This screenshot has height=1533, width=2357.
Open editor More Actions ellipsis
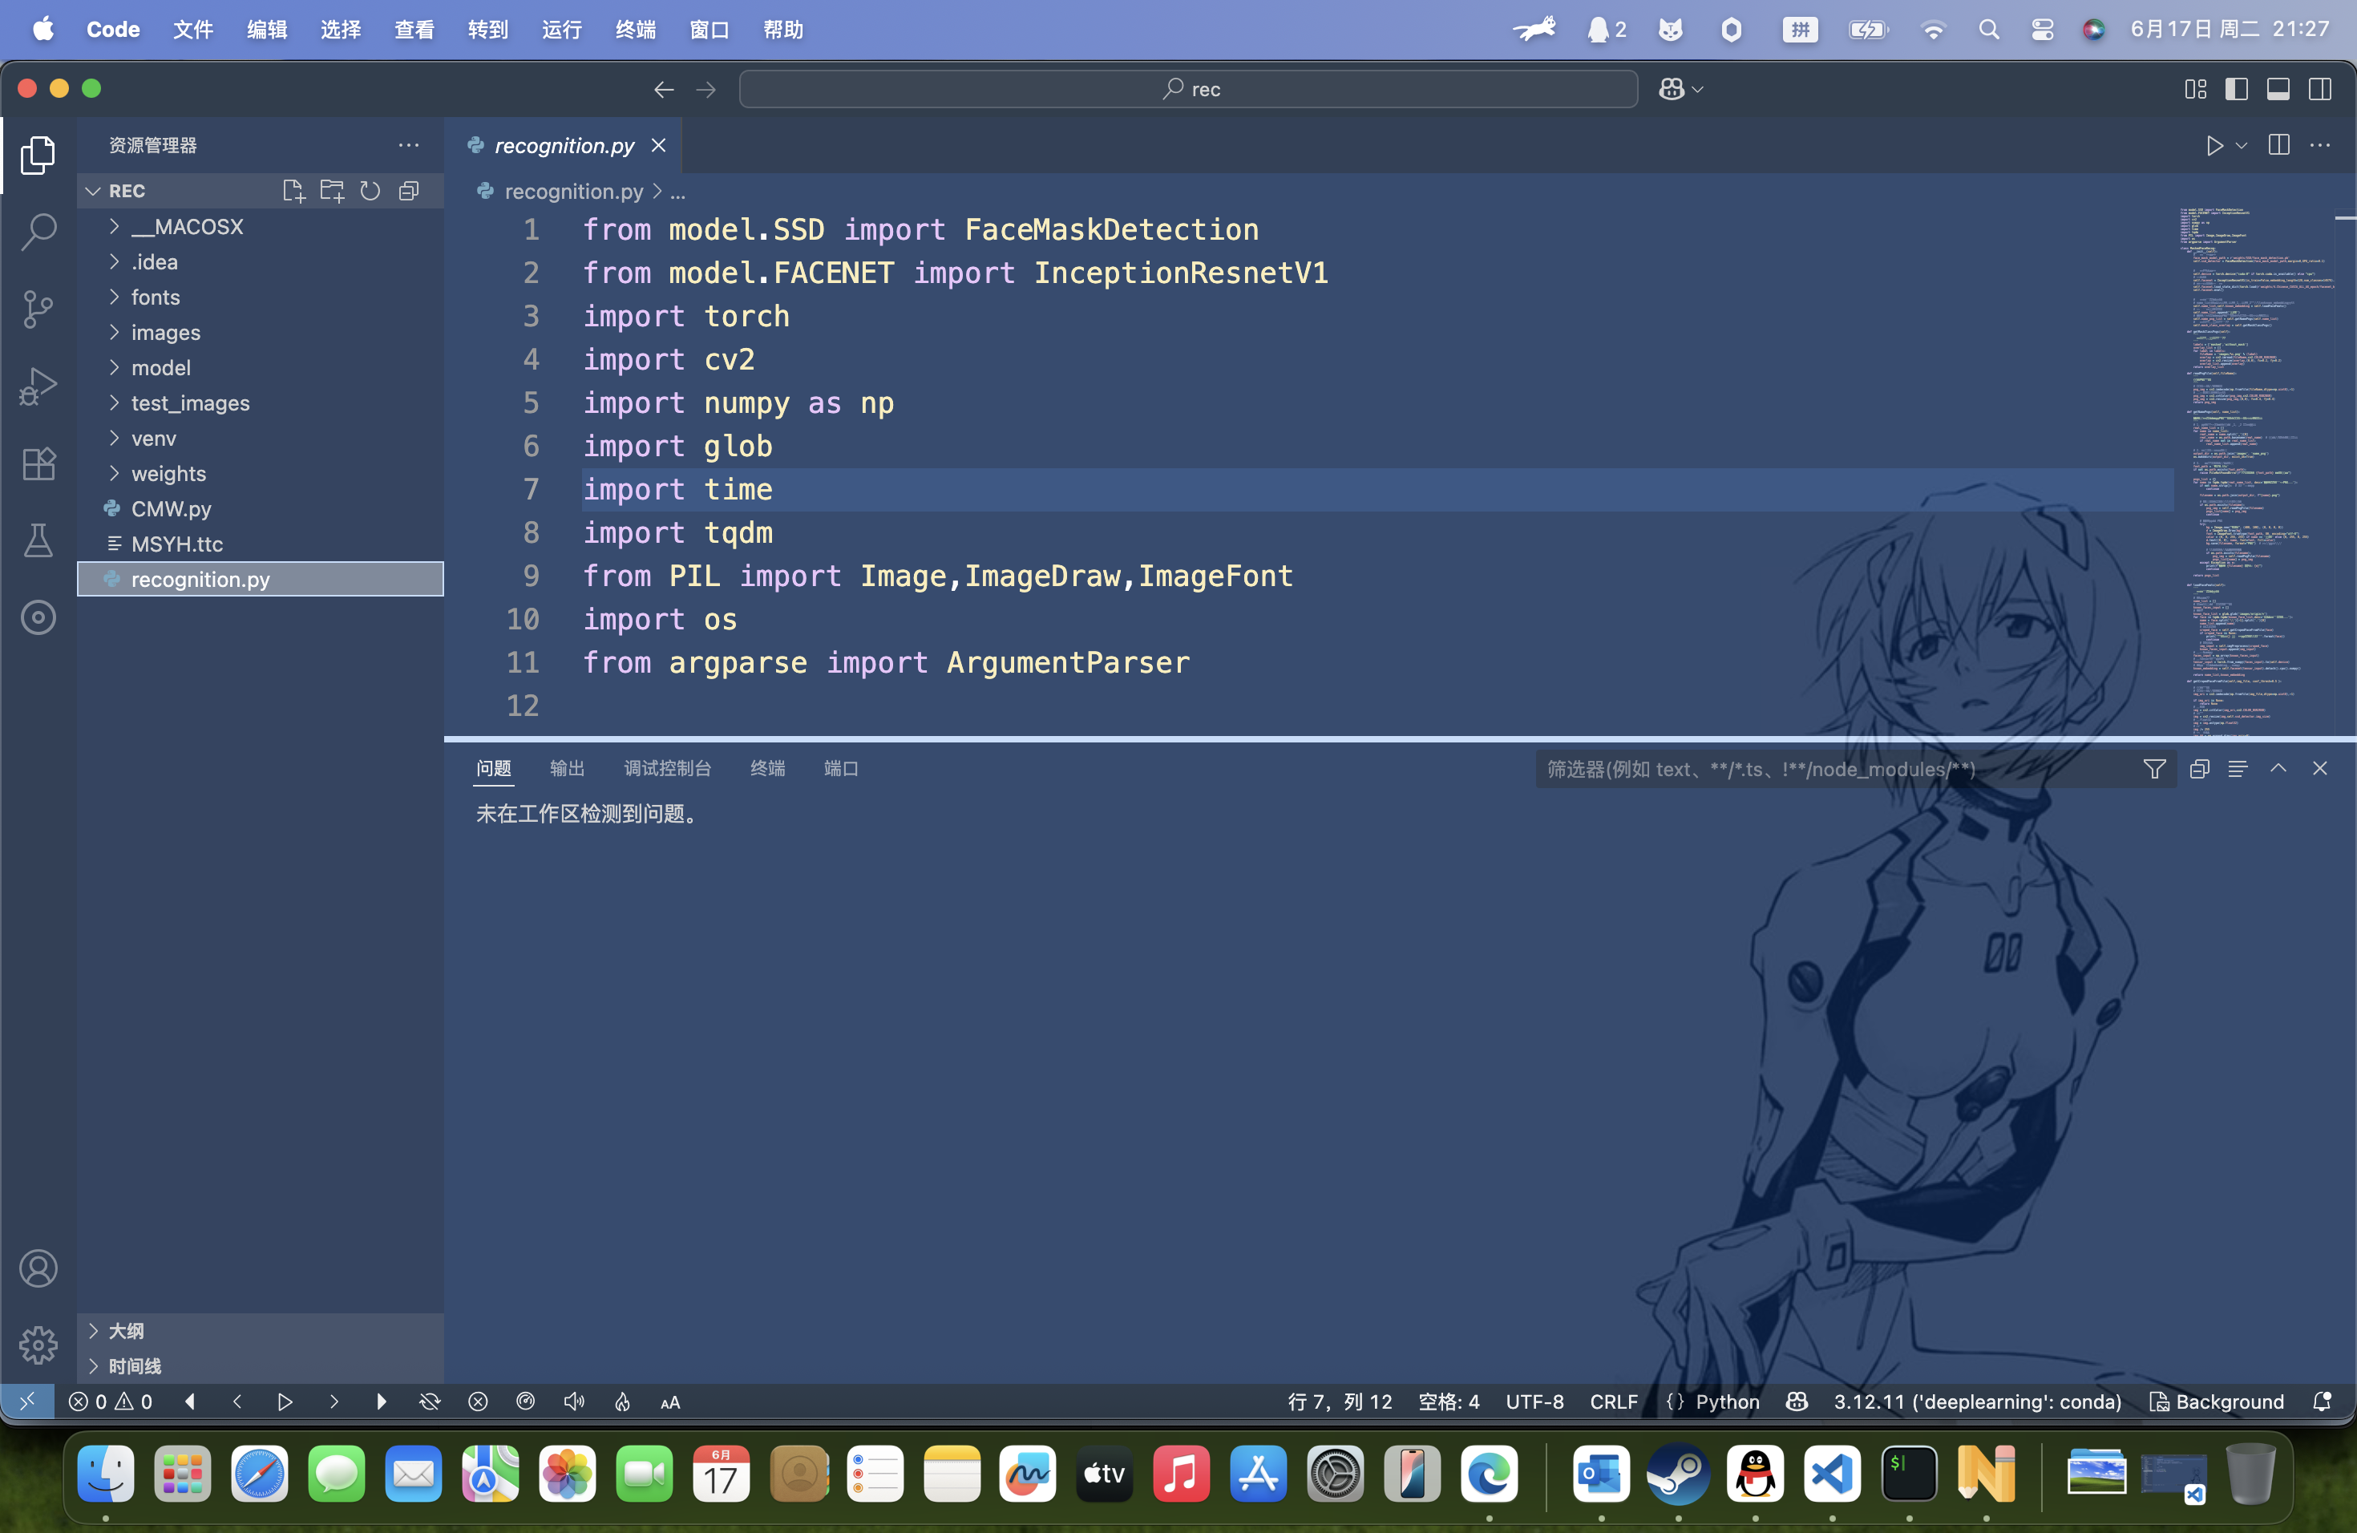pyautogui.click(x=2320, y=146)
